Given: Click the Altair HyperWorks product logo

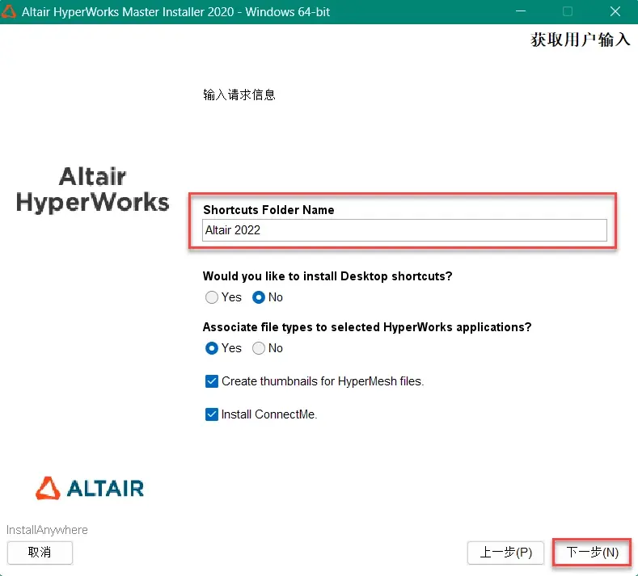Looking at the screenshot, I should [x=92, y=189].
